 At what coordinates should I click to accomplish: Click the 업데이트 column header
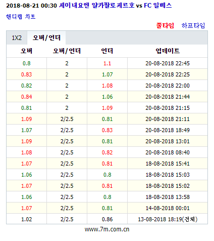click(168, 51)
